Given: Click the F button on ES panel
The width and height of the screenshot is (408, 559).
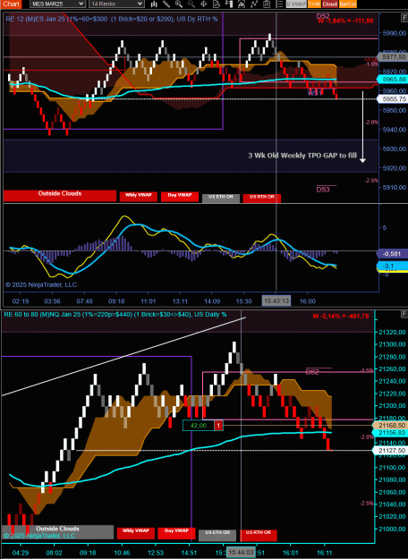Looking at the screenshot, I should 404,17.
